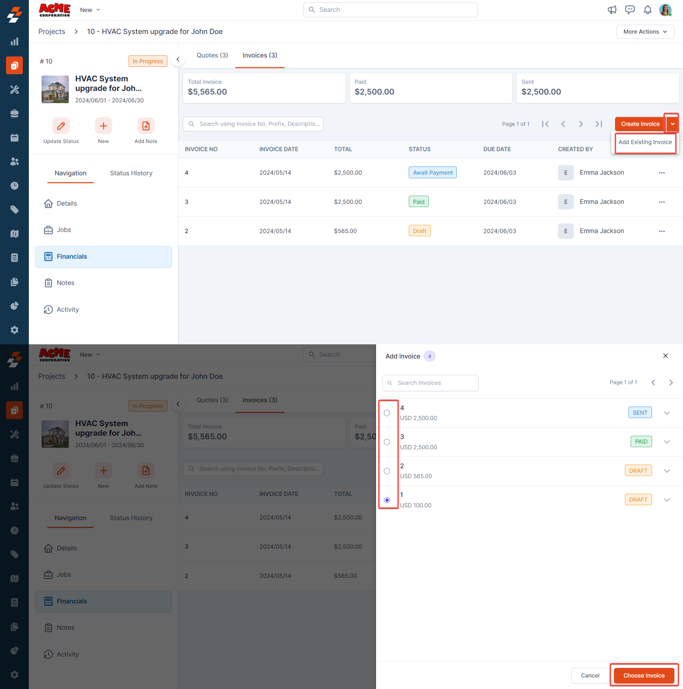Image resolution: width=683 pixels, height=689 pixels.
Task: Go to Projects breadcrumb in top screen
Action: [x=52, y=32]
